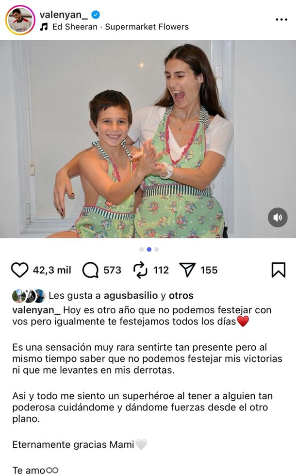Open the Ed Sheeran Supermarket Flowers audio
This screenshot has width=296, height=475.
click(120, 27)
